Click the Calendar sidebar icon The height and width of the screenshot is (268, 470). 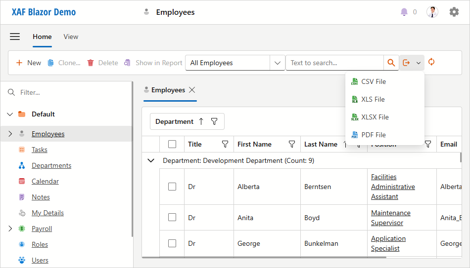22,181
